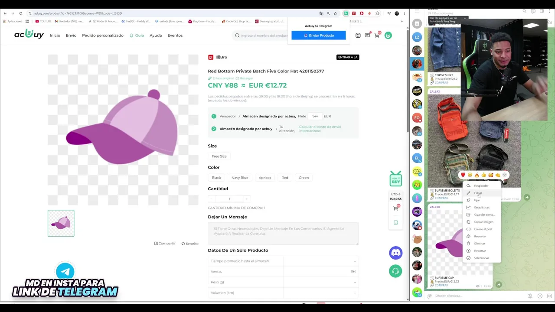The height and width of the screenshot is (312, 555).
Task: Open customer support headset button
Action: tap(395, 271)
